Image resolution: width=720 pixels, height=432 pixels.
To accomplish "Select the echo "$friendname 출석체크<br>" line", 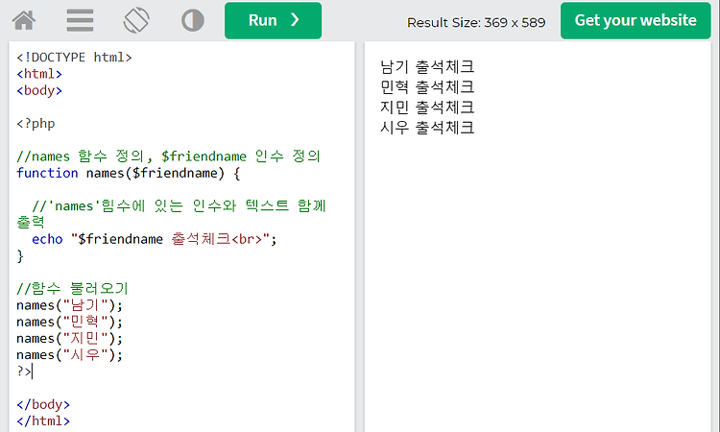I will [x=155, y=239].
